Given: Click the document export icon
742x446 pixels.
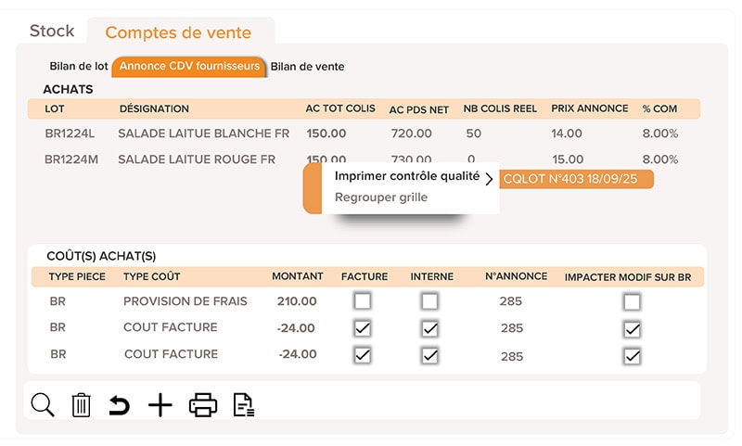Looking at the screenshot, I should click(243, 405).
